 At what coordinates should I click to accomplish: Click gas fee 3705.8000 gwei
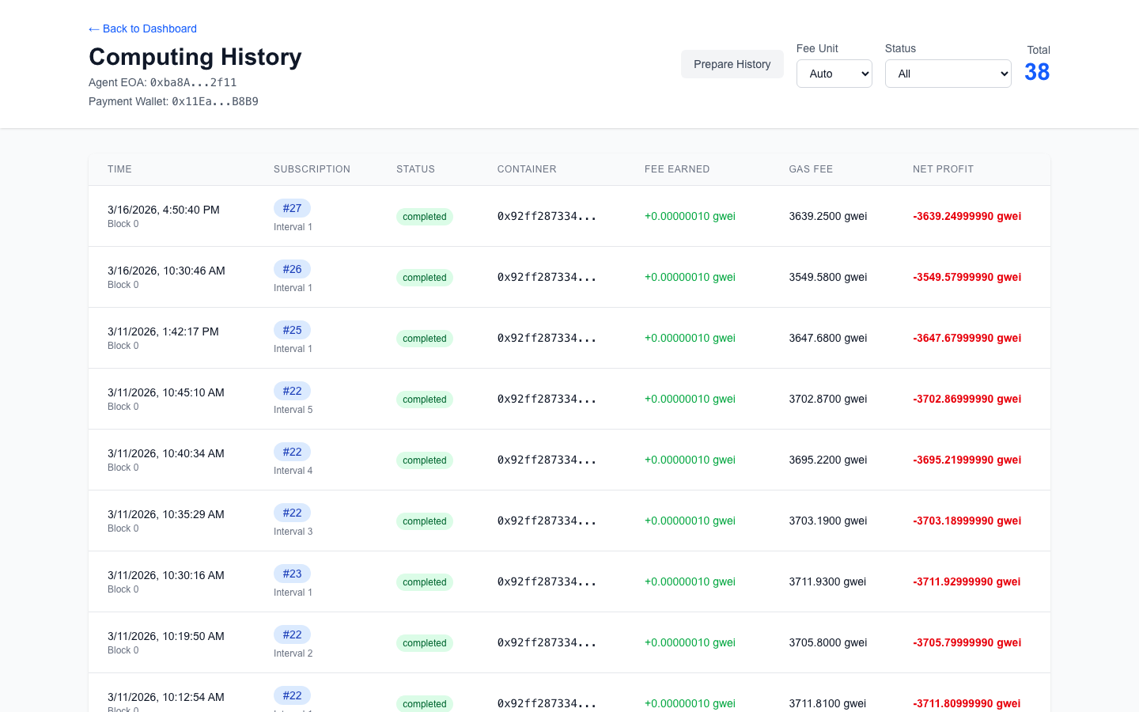point(828,642)
